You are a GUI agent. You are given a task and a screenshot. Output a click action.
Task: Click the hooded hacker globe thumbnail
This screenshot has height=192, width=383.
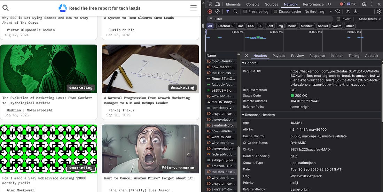point(49,69)
